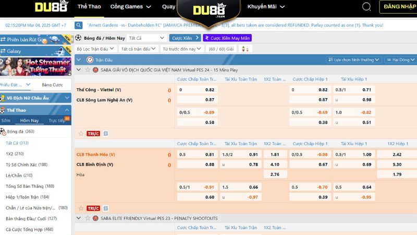Click the odds sort arrows icon after Giải

tap(245, 49)
